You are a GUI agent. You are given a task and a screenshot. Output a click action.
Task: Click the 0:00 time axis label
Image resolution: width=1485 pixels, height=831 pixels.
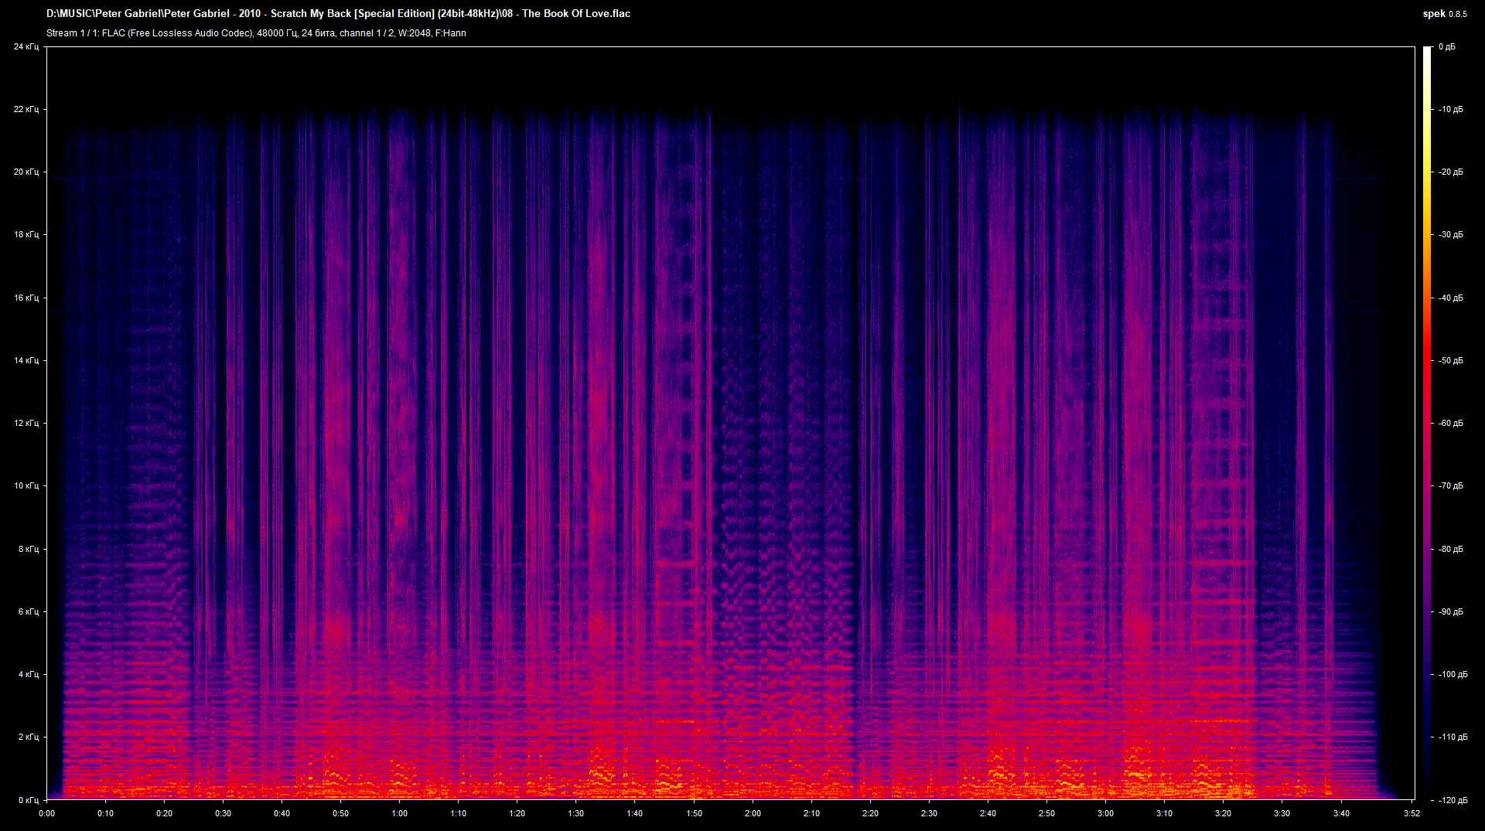(46, 813)
